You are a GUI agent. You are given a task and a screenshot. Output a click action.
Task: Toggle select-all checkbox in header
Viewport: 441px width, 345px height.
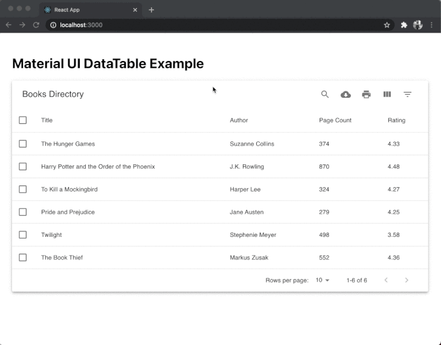[x=23, y=120]
